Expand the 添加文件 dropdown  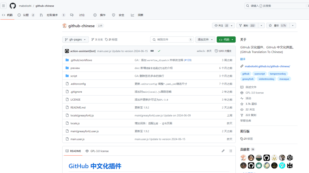tap(205, 40)
